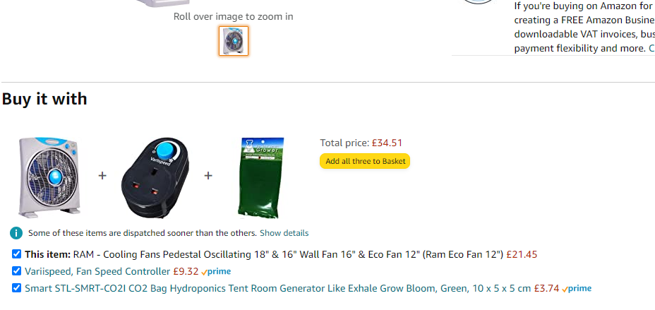The image size is (655, 310).
Task: Click the prime badge beside Variispeed price
Action: 216,272
